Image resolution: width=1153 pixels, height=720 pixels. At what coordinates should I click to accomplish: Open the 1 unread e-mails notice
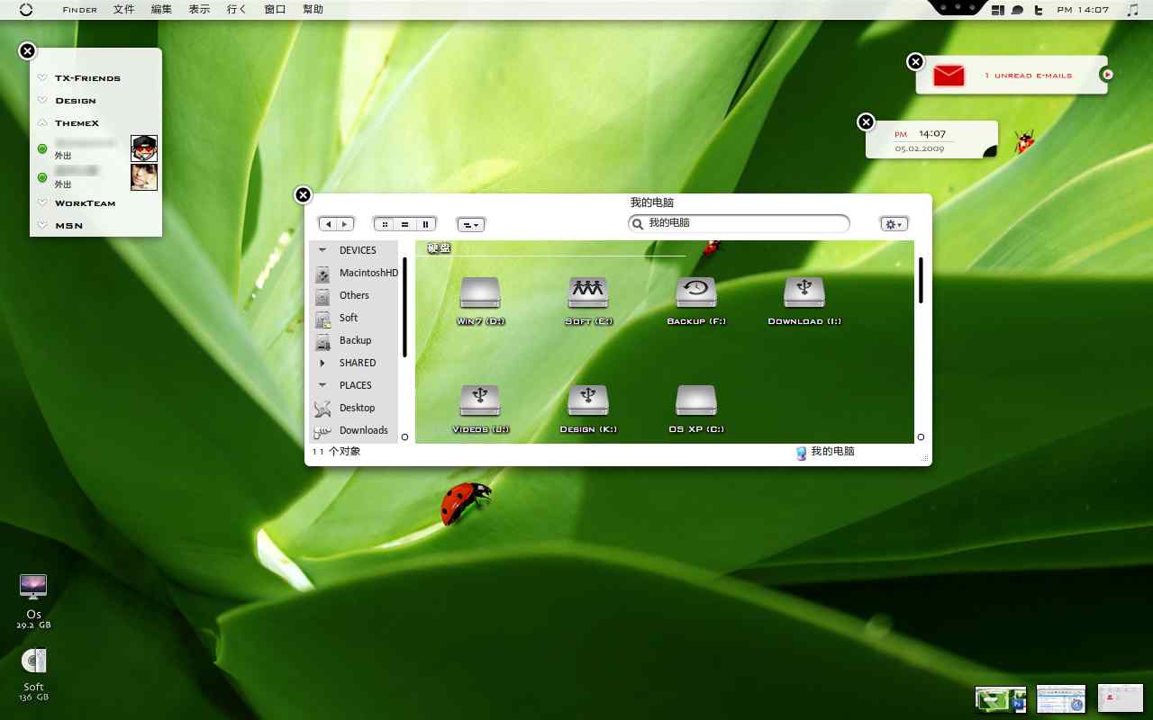point(1028,76)
